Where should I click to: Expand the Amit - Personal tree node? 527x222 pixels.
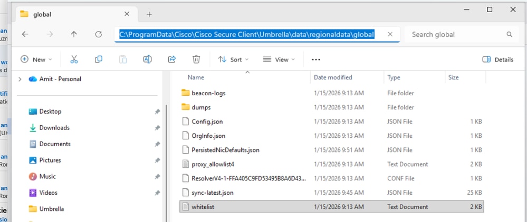(20, 79)
